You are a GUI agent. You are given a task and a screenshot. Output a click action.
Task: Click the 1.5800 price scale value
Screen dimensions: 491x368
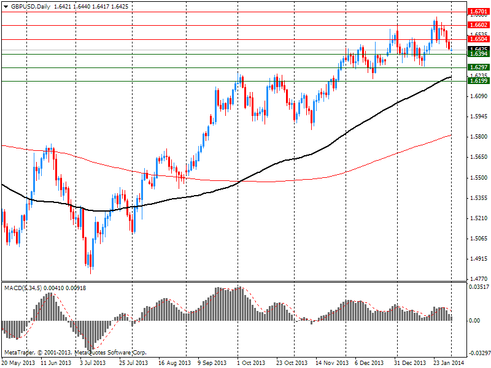click(x=477, y=137)
